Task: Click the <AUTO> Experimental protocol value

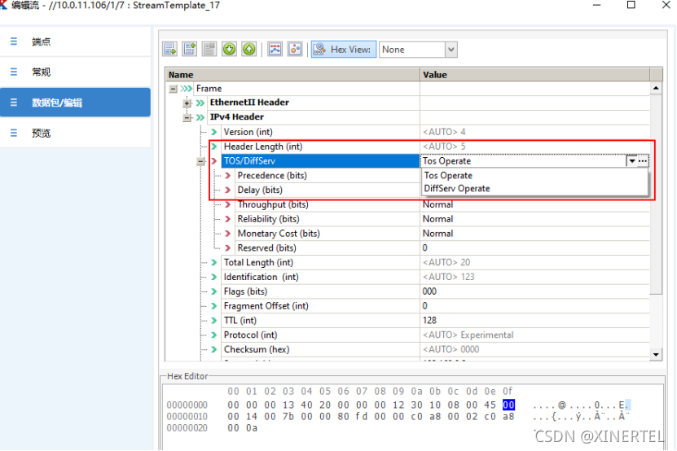Action: [x=468, y=335]
